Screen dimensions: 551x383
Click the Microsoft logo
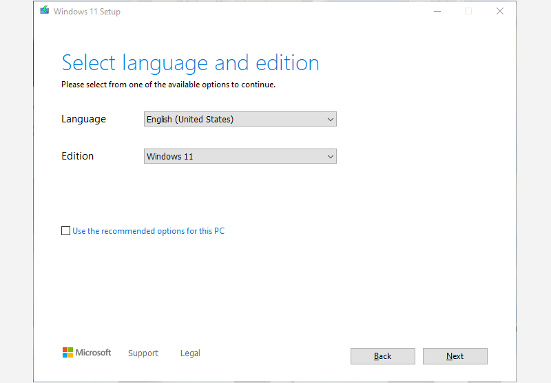coord(87,353)
